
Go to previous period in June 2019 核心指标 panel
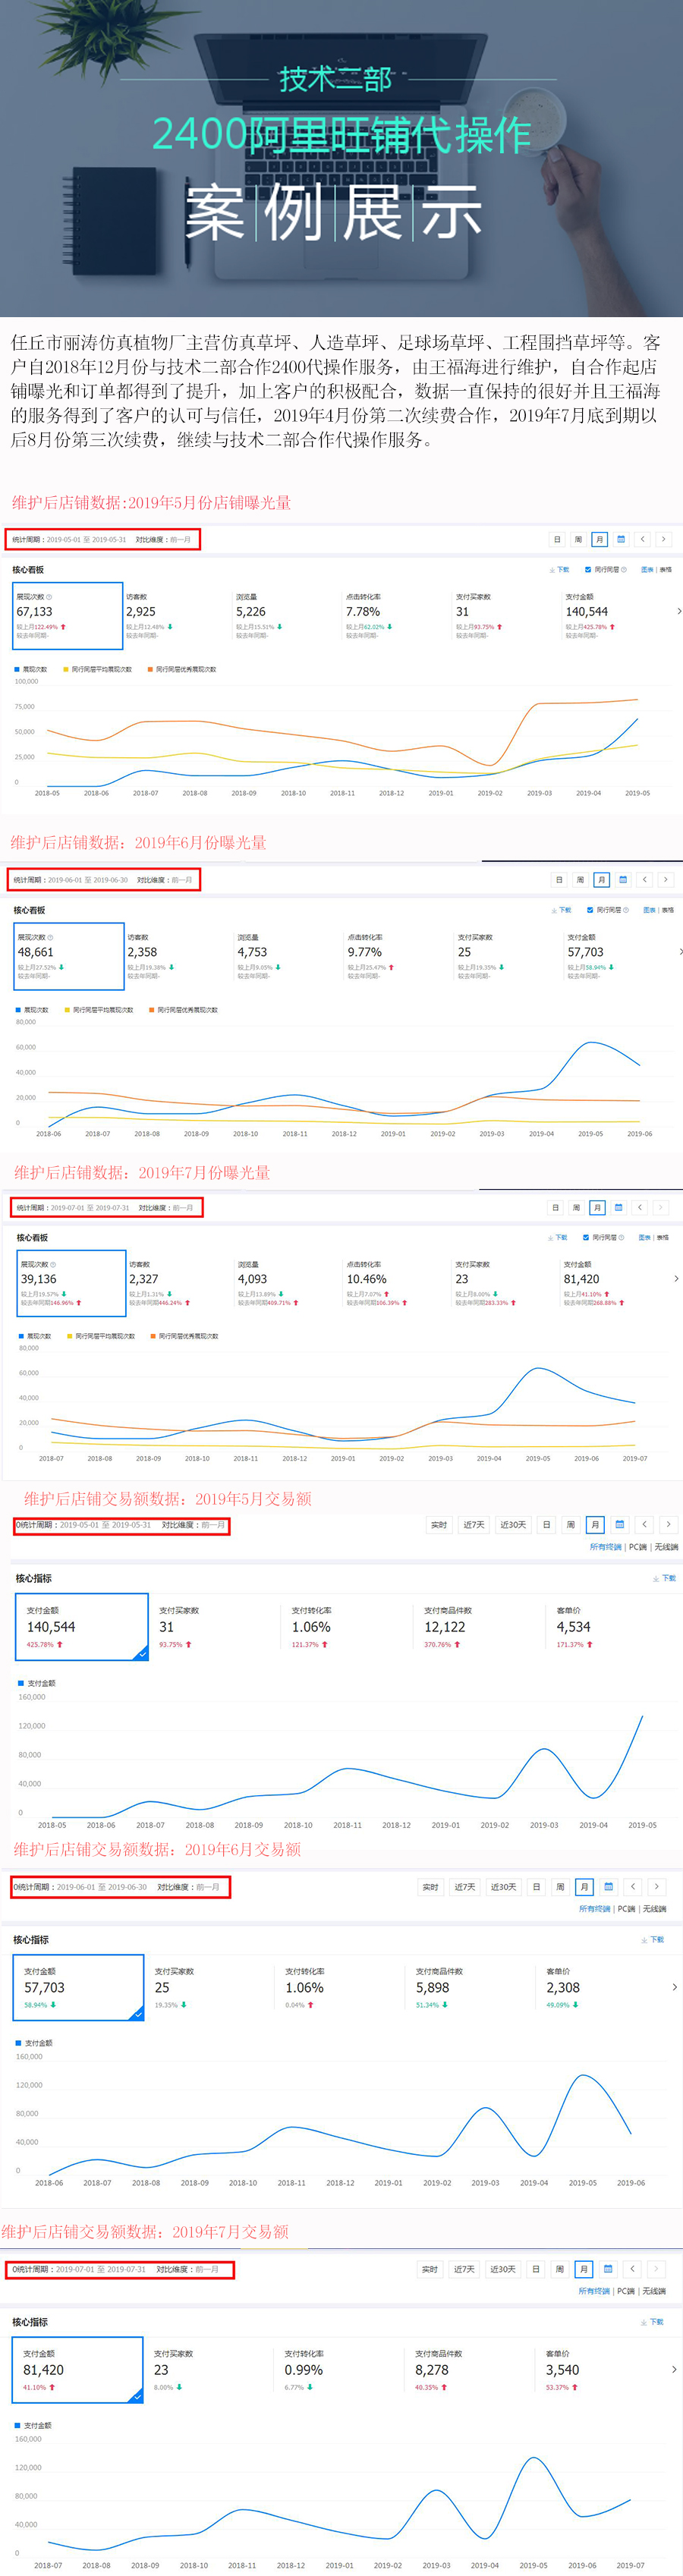click(632, 1886)
